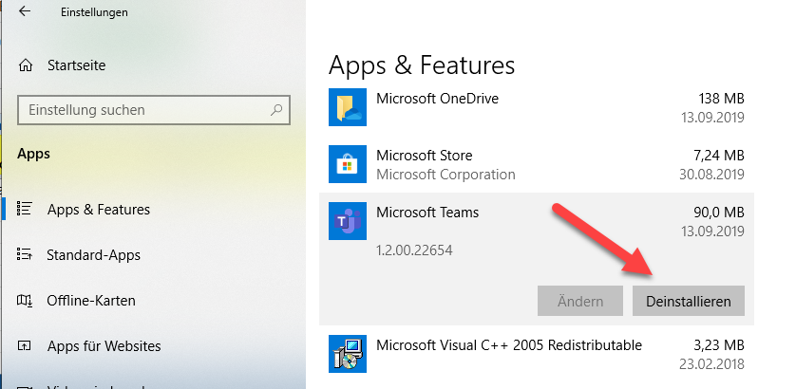Click the Offline-Karten map icon
This screenshot has width=796, height=389.
click(x=26, y=301)
